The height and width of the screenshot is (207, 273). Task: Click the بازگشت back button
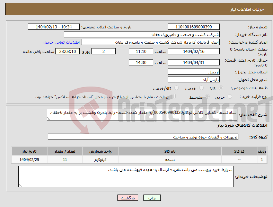pyautogui.click(x=128, y=198)
